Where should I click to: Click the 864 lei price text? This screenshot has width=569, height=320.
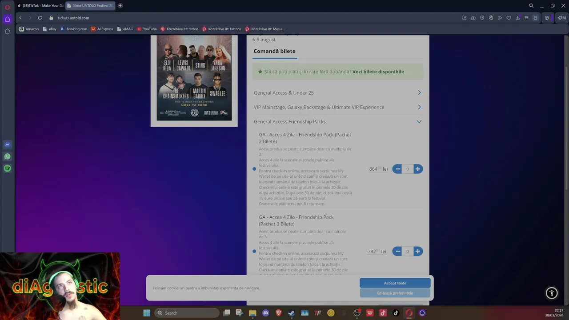pos(378,169)
